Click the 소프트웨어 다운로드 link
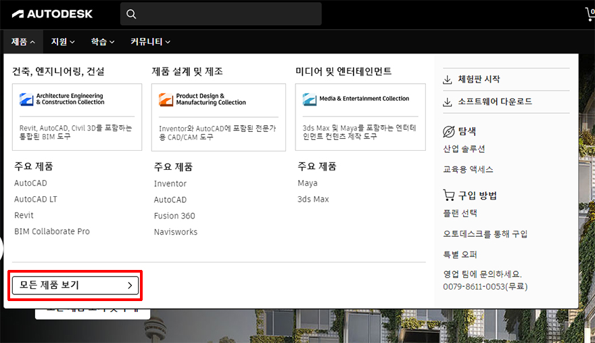This screenshot has width=595, height=343. coord(495,101)
